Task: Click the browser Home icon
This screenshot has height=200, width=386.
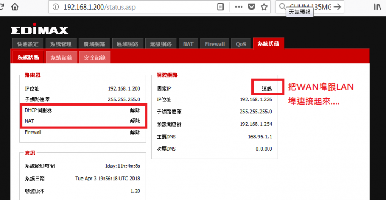Action: pos(15,6)
